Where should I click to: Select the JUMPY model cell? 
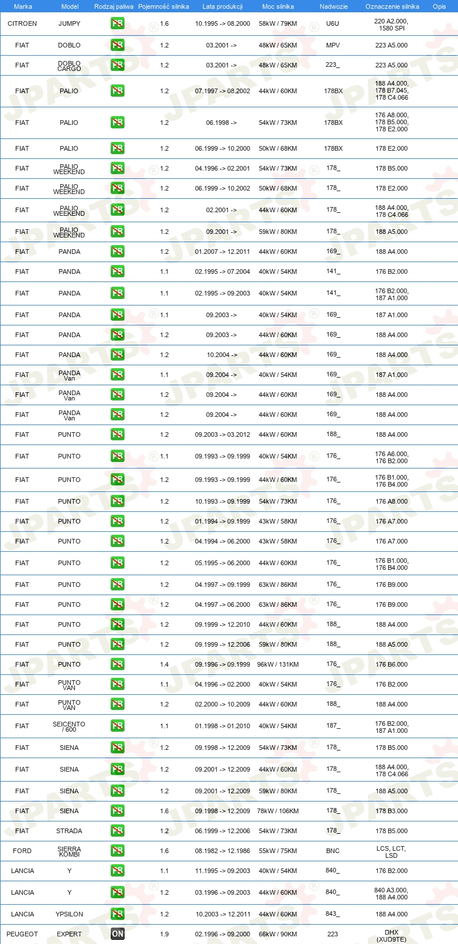pyautogui.click(x=70, y=23)
